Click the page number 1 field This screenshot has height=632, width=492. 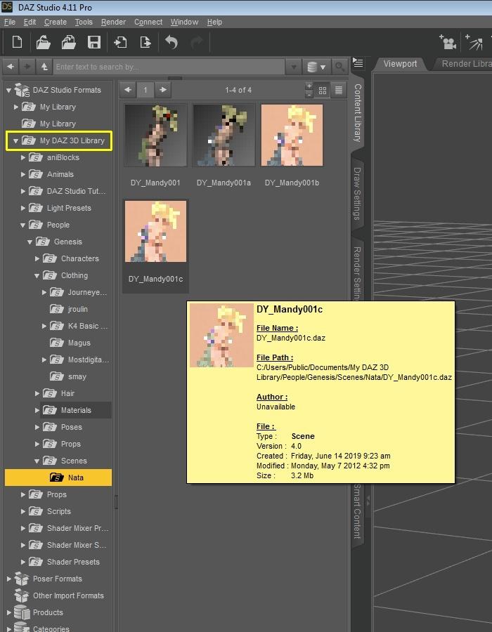pos(145,89)
